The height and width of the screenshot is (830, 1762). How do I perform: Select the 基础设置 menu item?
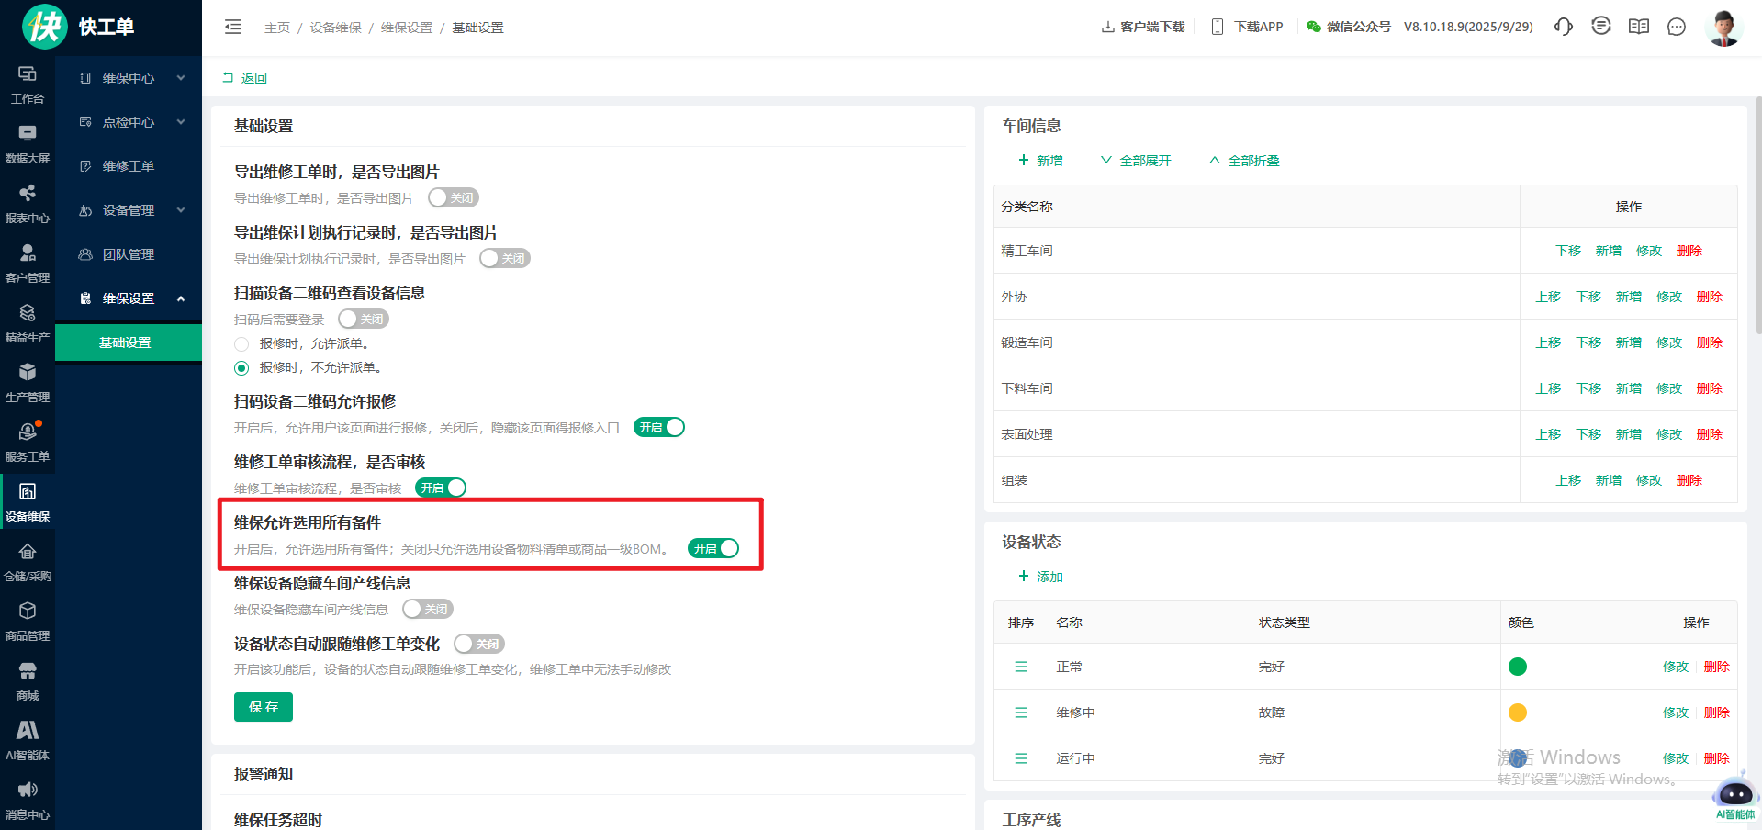pos(126,342)
